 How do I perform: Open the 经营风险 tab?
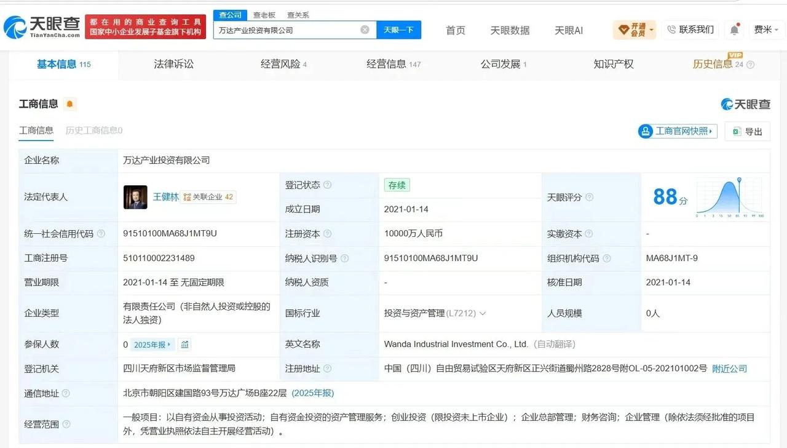point(283,64)
